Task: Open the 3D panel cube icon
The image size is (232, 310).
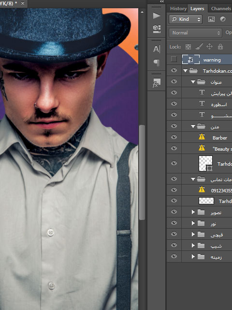Action: point(157,29)
